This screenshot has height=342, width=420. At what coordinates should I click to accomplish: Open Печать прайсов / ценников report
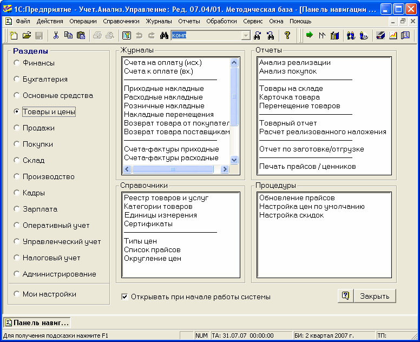coord(307,167)
